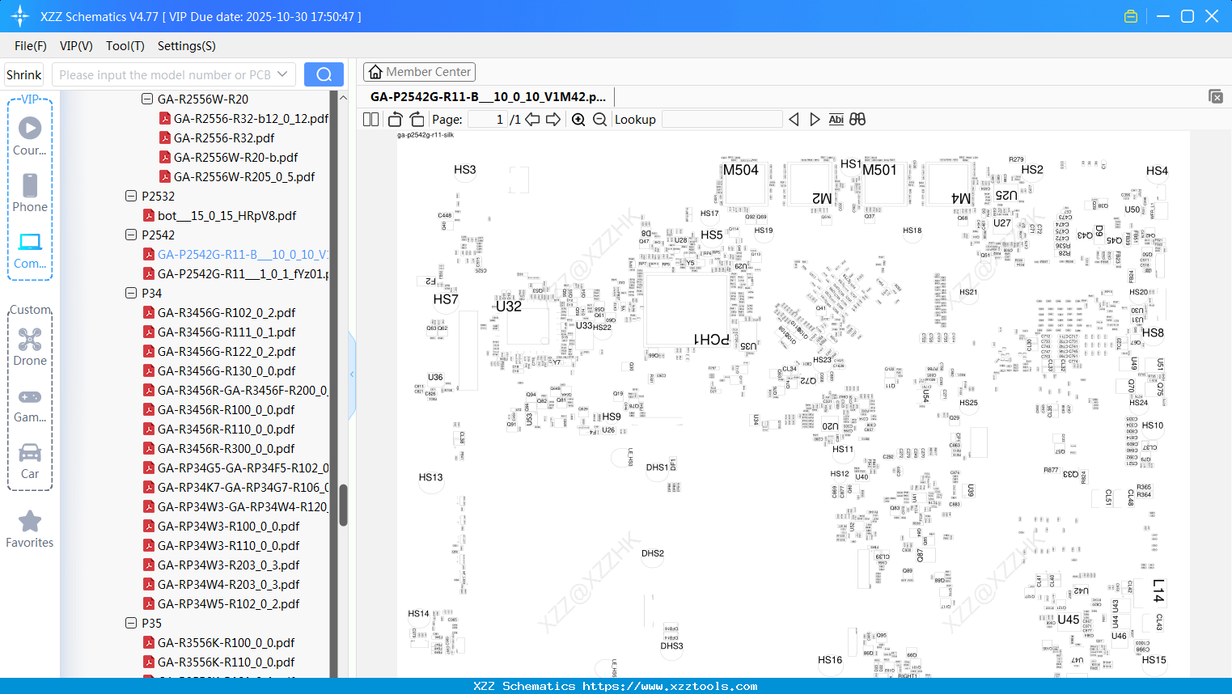Collapse the file tree side panel handle
Screen dimensions: 1232x694
pos(352,375)
